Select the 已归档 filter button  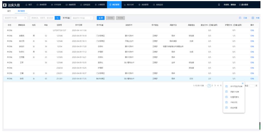click(110, 18)
